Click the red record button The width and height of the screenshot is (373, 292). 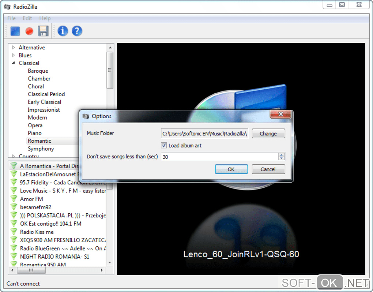(x=29, y=31)
